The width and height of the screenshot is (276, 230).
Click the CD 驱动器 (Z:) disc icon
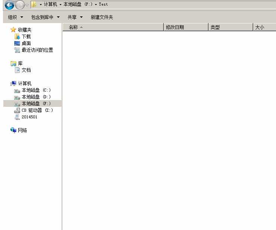click(17, 110)
